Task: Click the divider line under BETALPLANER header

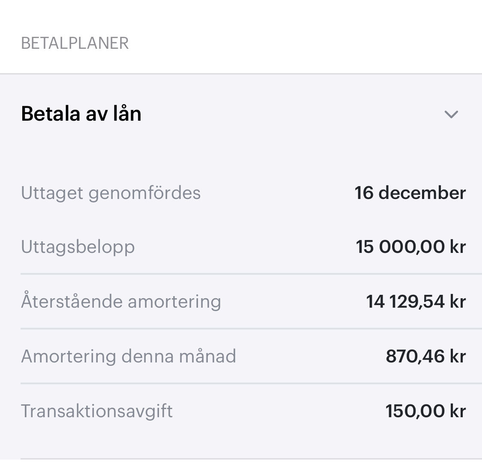Action: [241, 74]
